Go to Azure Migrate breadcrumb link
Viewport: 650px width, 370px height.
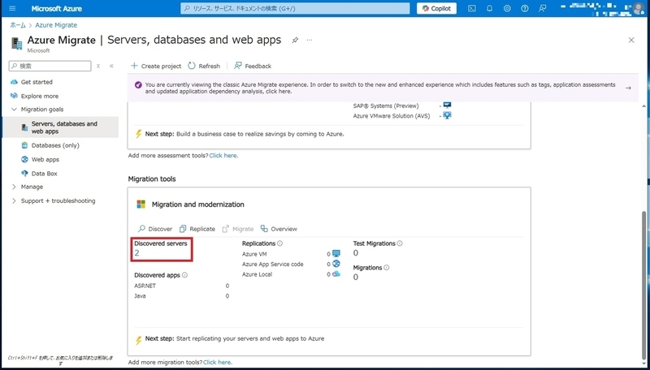click(x=56, y=25)
